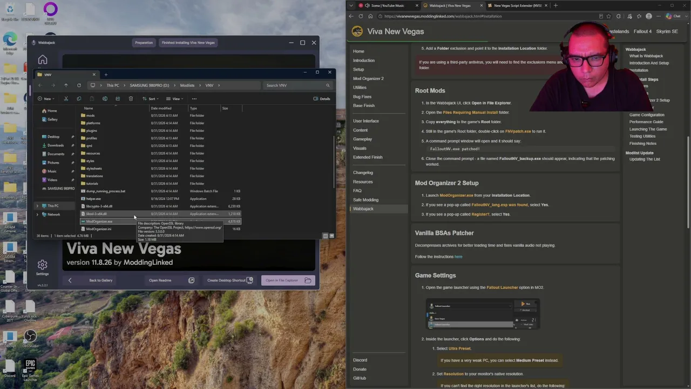Switch to large icons view in status bar
691x389 pixels.
pos(331,236)
